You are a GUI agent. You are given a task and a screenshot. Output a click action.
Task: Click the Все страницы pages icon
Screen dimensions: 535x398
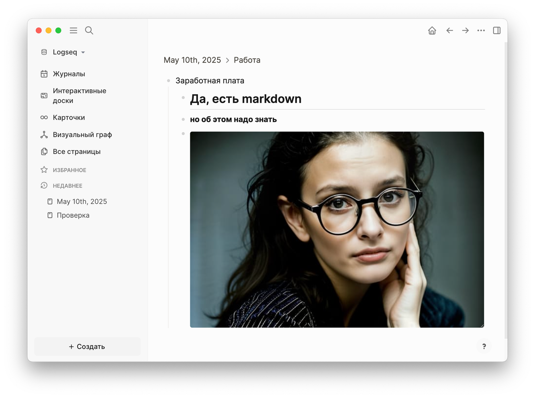pos(44,152)
